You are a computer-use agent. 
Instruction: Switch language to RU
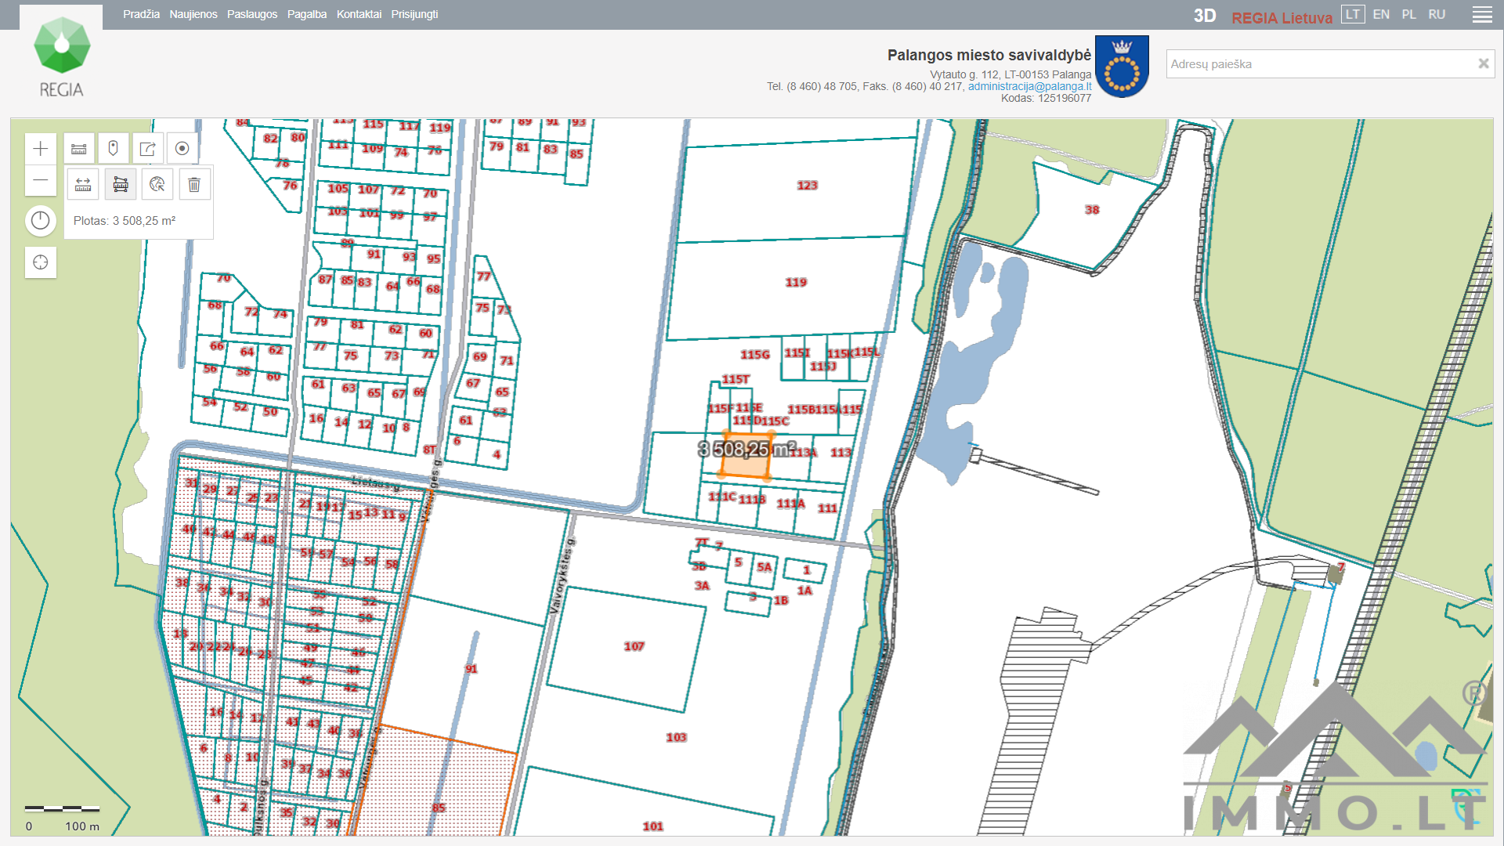[x=1437, y=15]
